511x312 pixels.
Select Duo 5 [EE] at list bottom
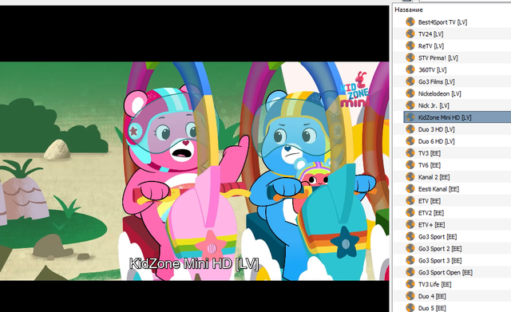point(432,308)
